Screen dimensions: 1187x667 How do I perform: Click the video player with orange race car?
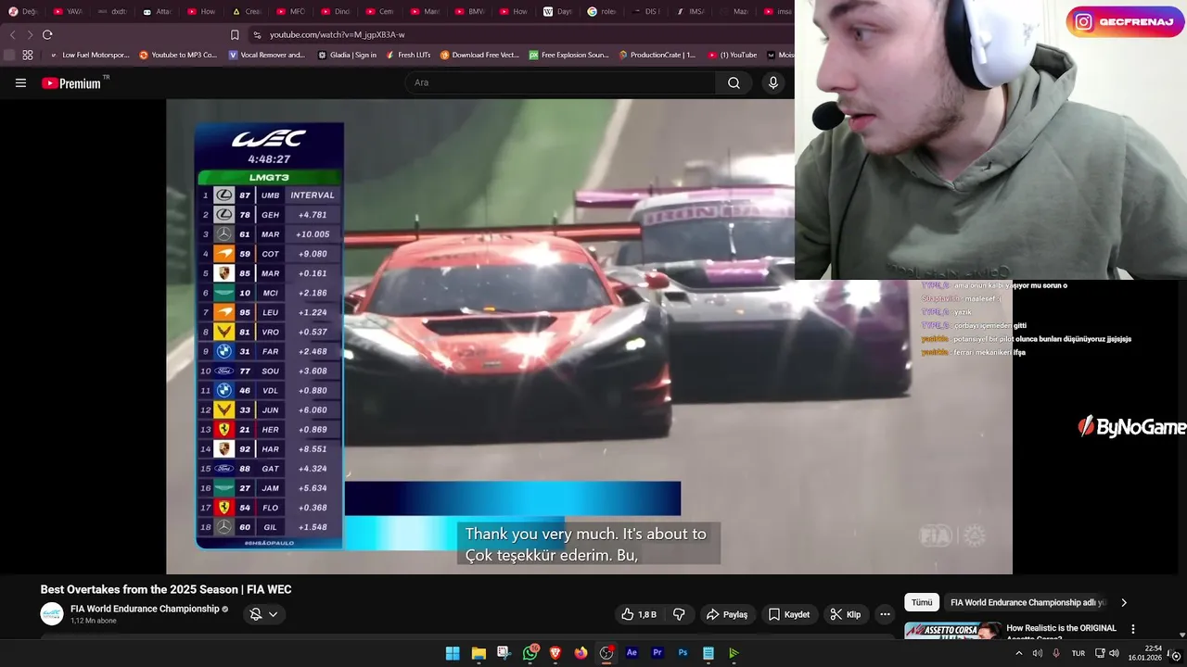coord(589,336)
